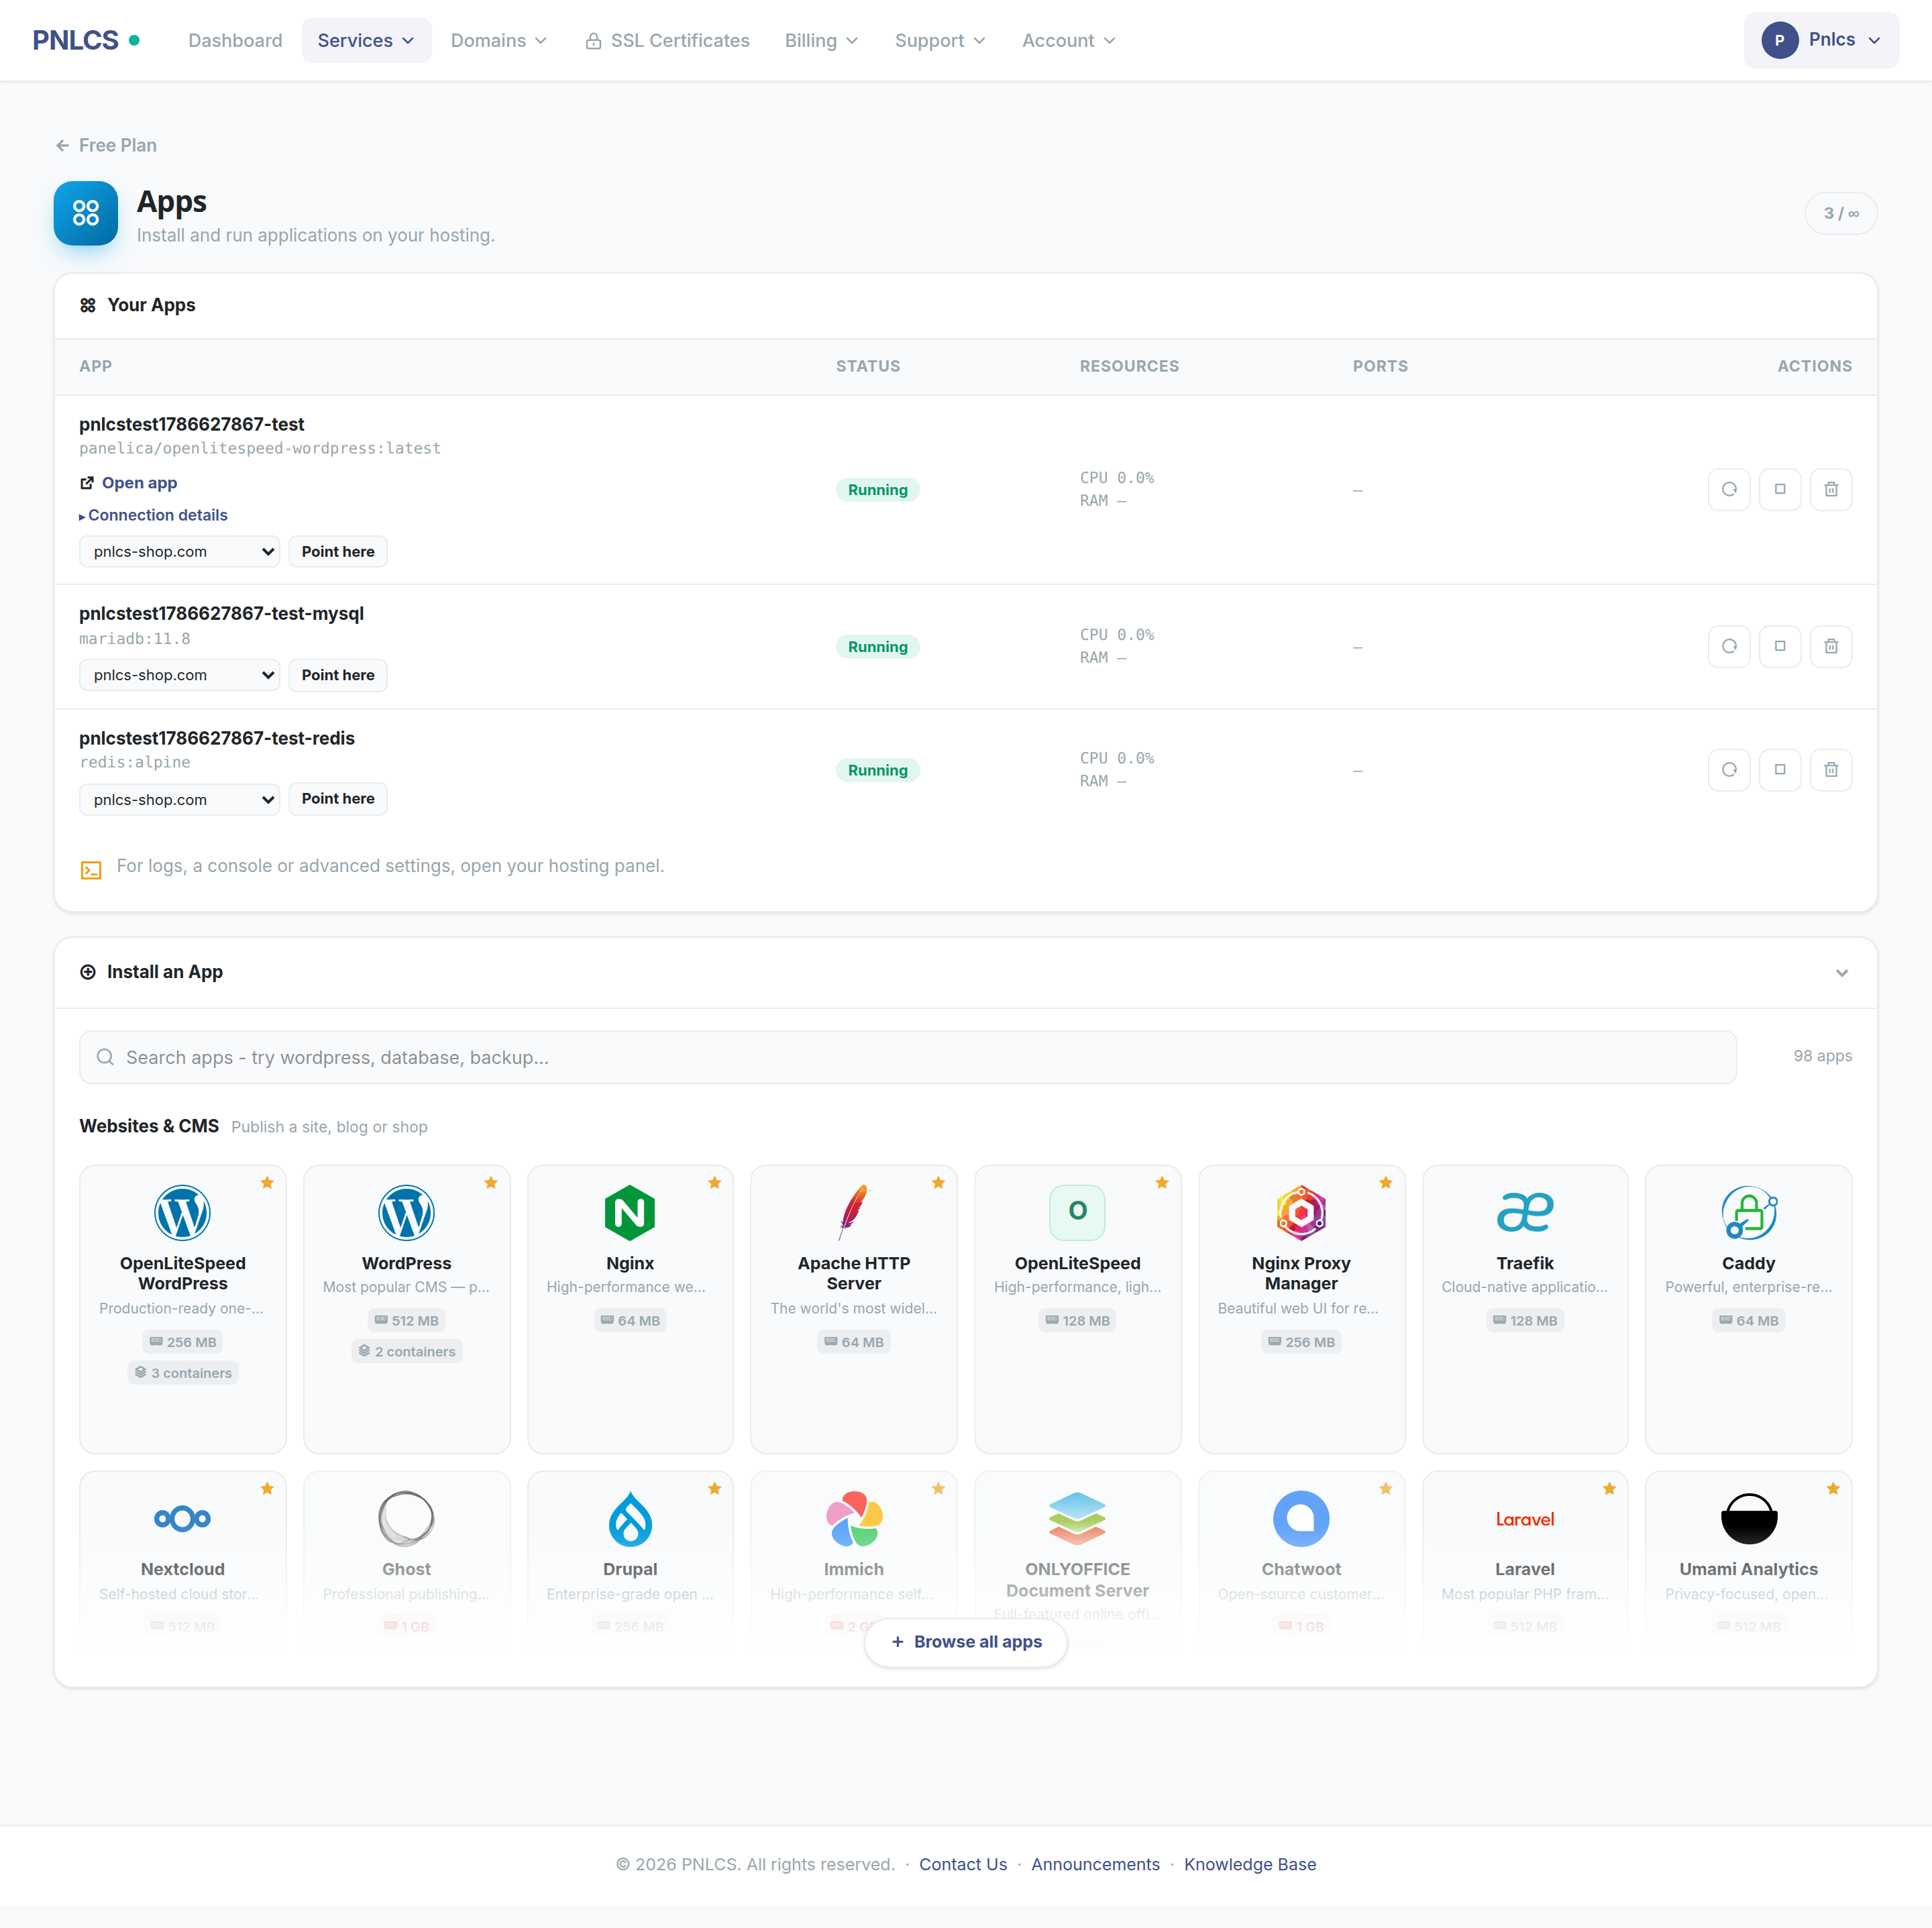
Task: Click the mariadb:11.8 image text
Action: tap(135, 638)
